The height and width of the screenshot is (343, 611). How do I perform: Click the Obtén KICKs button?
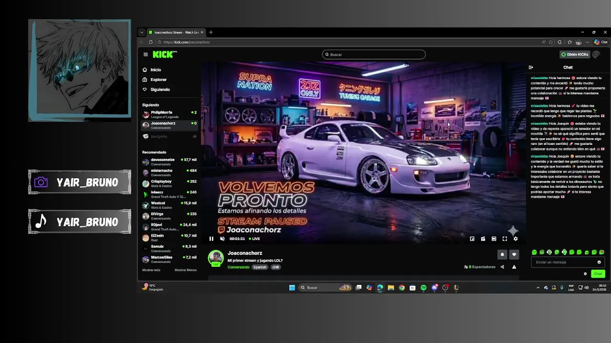click(x=575, y=54)
